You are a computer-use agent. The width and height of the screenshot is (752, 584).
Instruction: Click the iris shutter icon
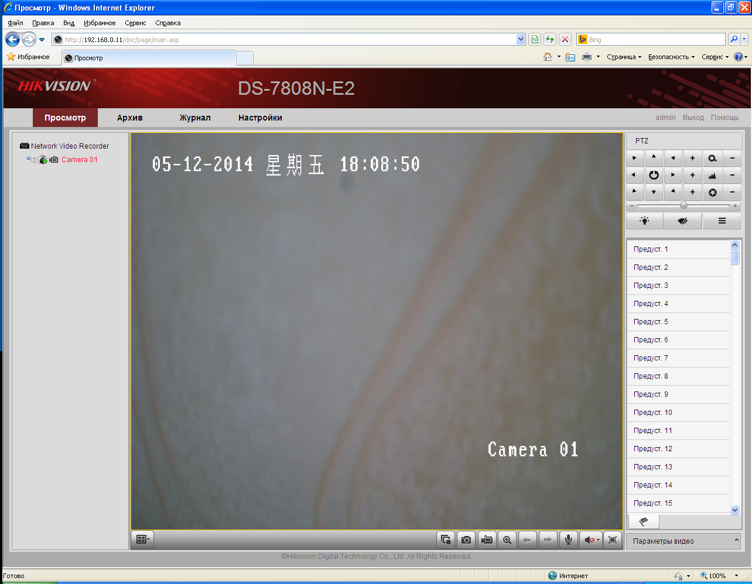pos(712,192)
